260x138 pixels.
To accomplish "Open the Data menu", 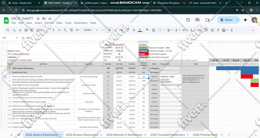I will pyautogui.click(x=59, y=23).
